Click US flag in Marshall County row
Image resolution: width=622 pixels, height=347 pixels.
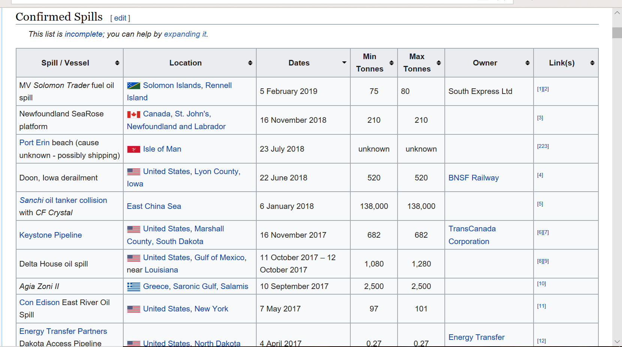pos(133,229)
